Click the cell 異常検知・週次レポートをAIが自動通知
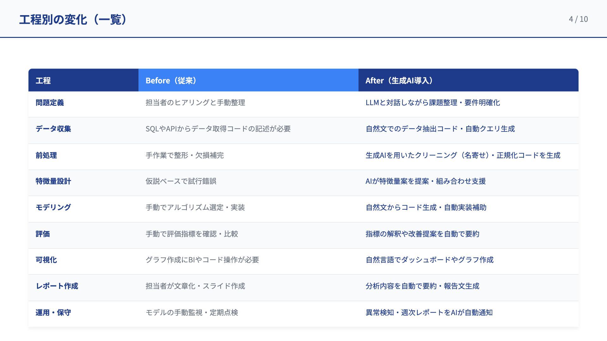Screen dimensions: 607x341 (x=429, y=313)
